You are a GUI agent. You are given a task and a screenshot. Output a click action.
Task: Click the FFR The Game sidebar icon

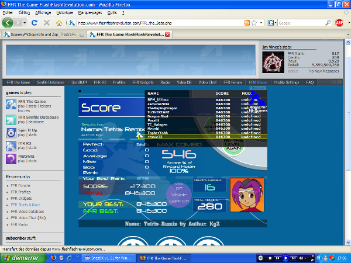click(x=11, y=105)
